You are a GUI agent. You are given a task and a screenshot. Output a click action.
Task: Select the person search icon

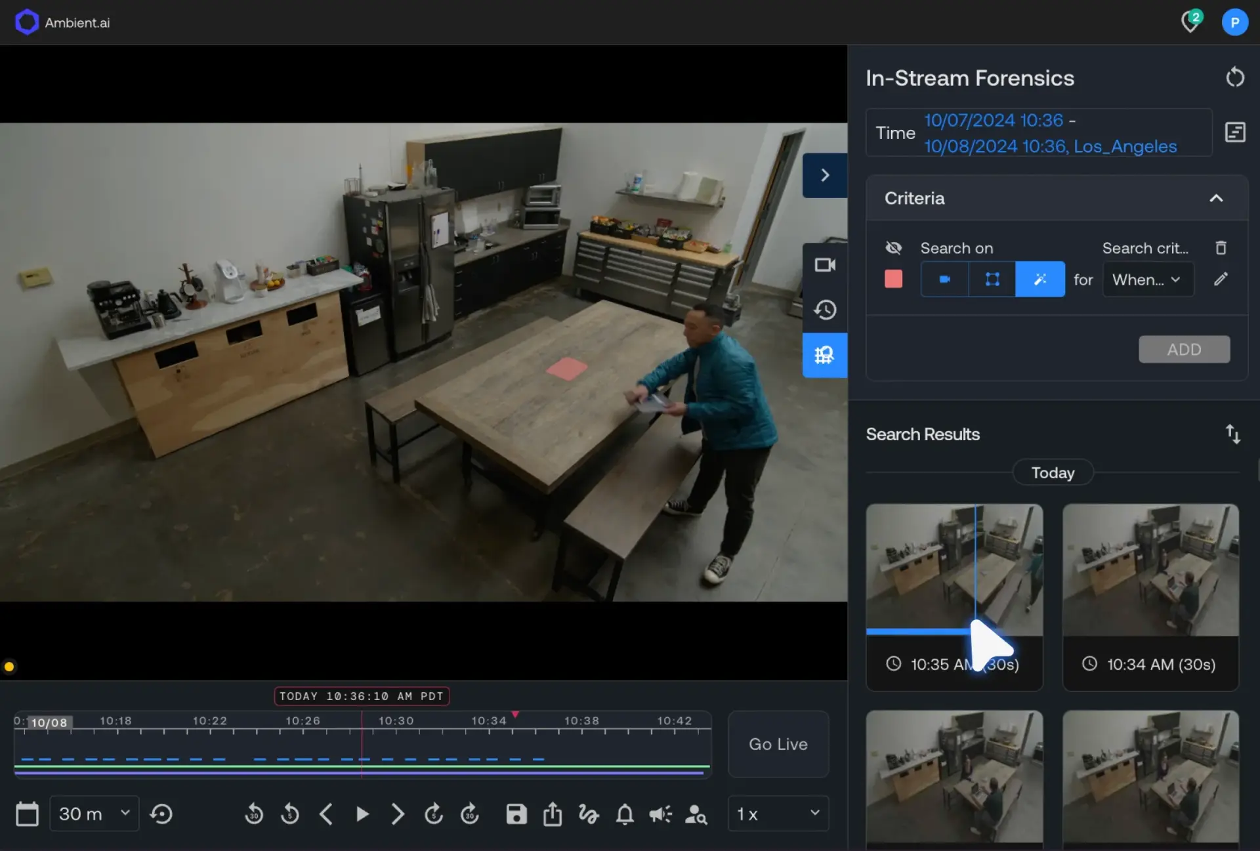[696, 814]
